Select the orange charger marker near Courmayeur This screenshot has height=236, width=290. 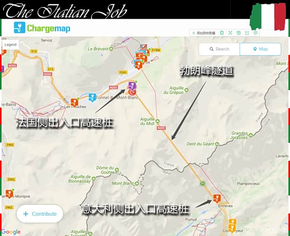pyautogui.click(x=232, y=223)
